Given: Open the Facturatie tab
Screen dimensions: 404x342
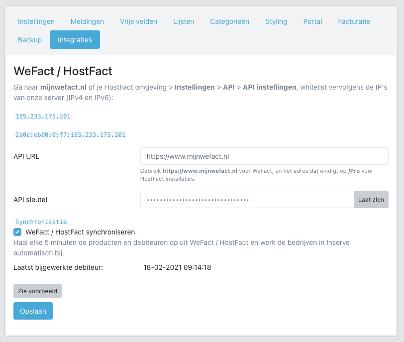Looking at the screenshot, I should click(x=354, y=21).
